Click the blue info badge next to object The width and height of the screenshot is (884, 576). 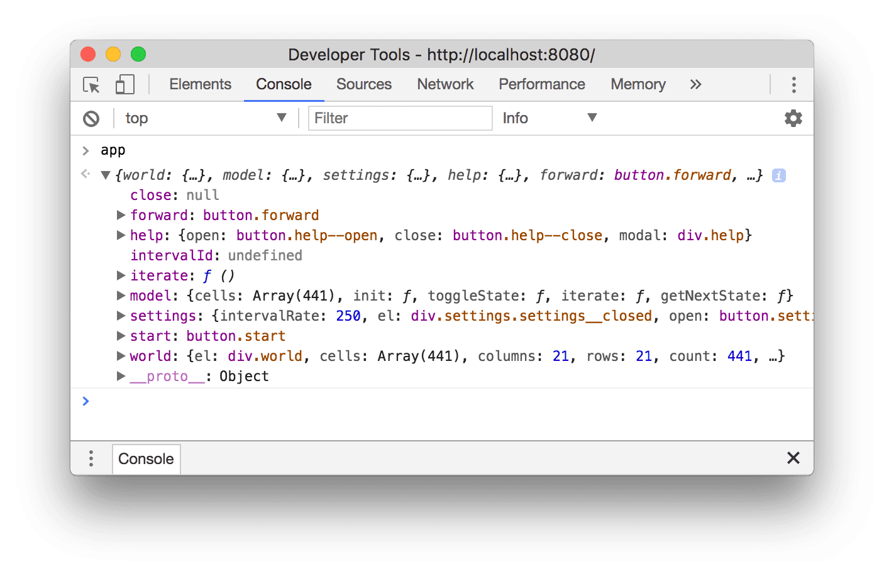click(x=778, y=175)
